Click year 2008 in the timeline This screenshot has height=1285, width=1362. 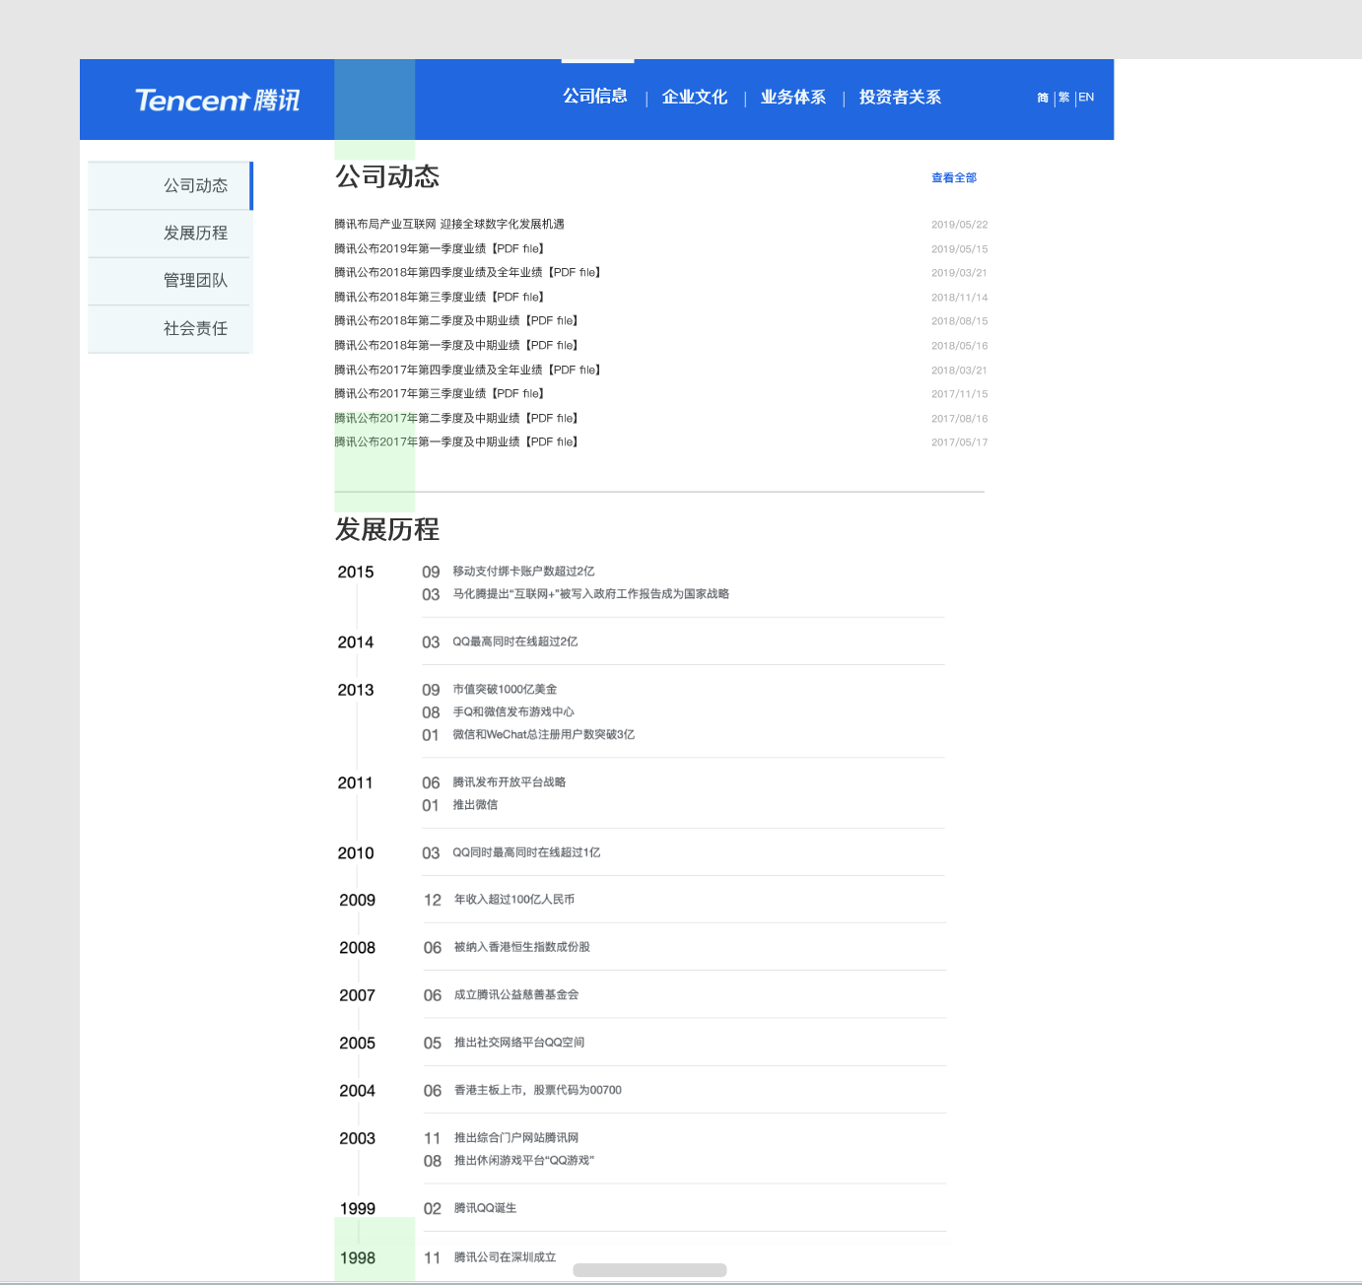pos(358,948)
